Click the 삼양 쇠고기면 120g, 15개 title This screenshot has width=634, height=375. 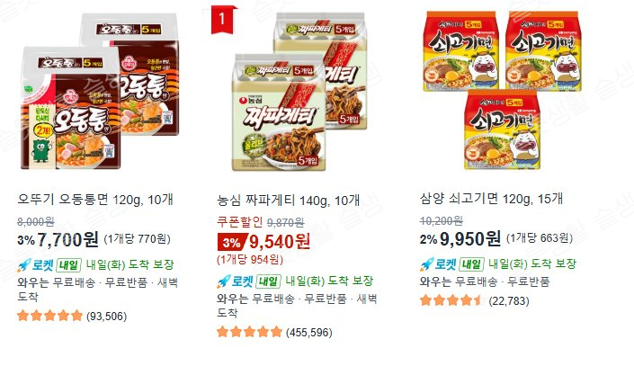click(x=491, y=199)
